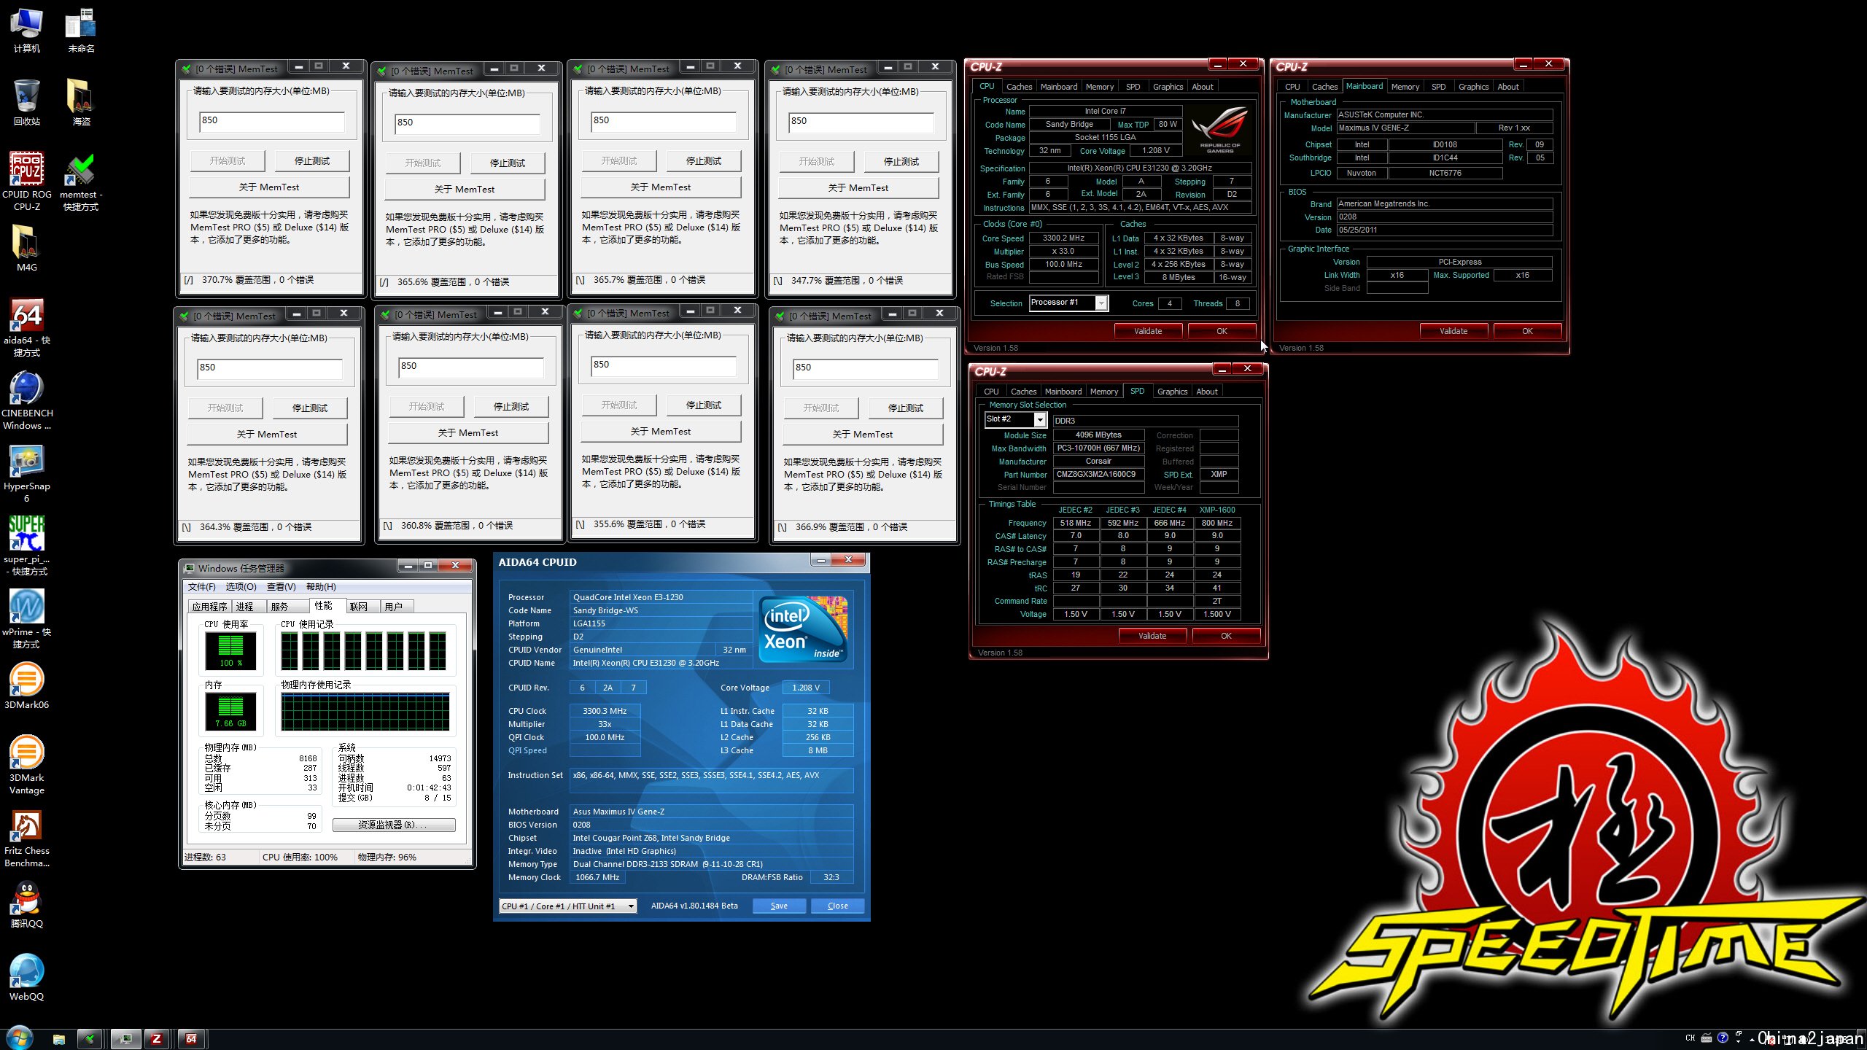Launch the Fritz Chess Benchmark icon
This screenshot has height=1050, width=1867.
tap(27, 838)
